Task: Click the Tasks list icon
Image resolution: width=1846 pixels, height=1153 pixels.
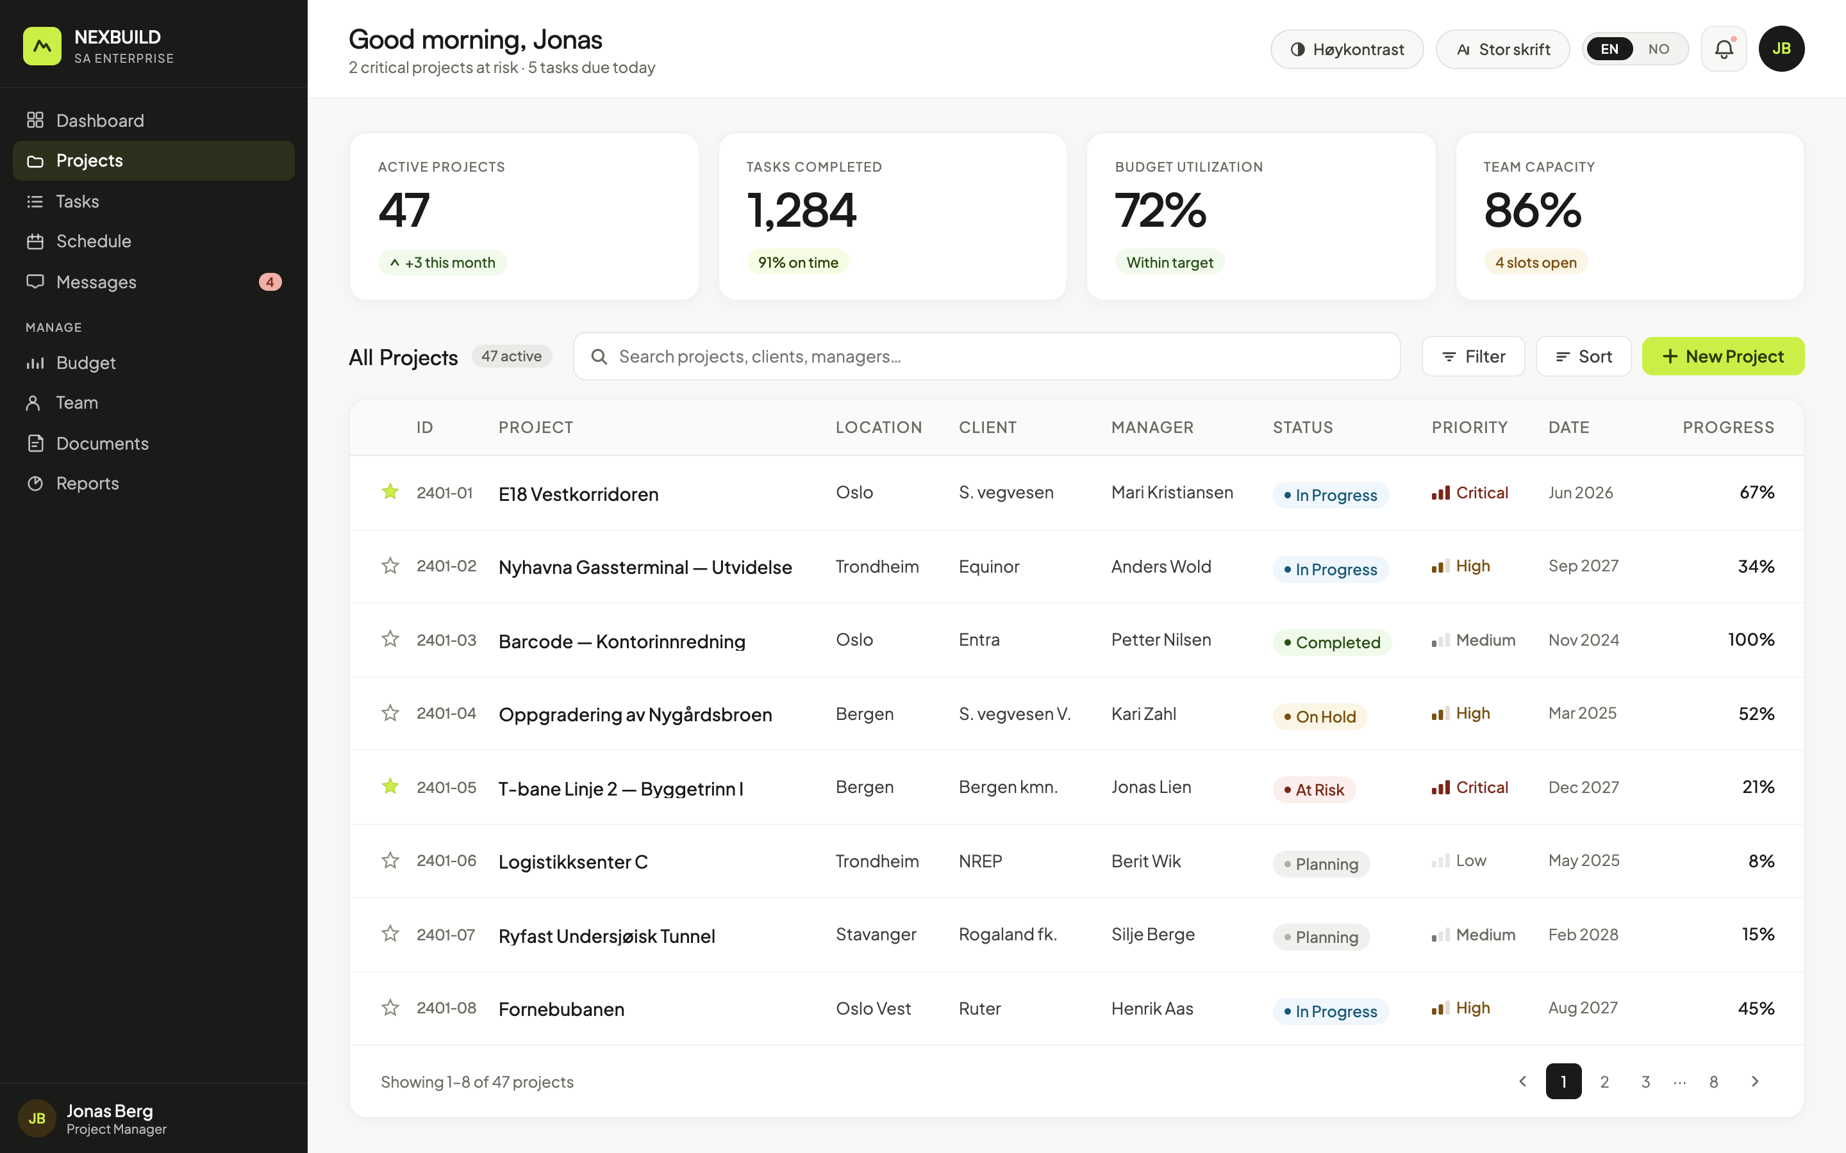Action: (x=35, y=201)
